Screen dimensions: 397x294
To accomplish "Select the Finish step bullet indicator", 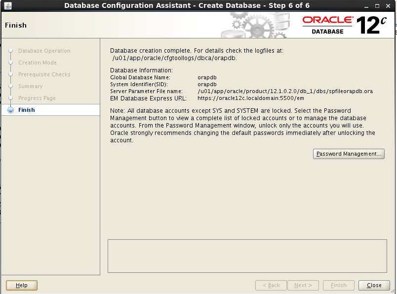I will pos(11,110).
